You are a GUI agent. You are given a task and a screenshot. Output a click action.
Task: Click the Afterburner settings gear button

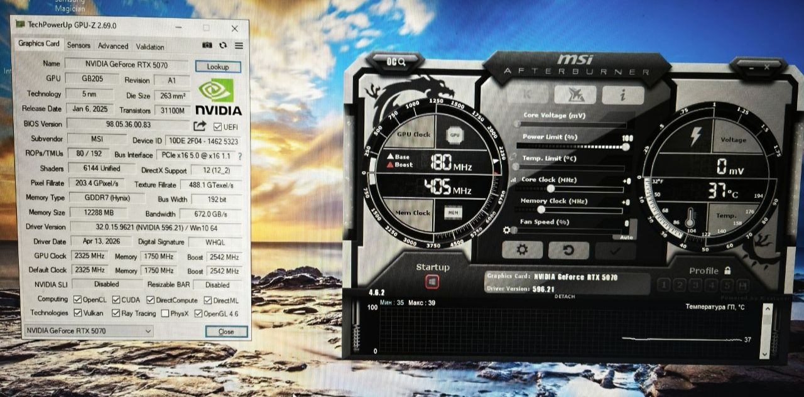click(x=521, y=250)
